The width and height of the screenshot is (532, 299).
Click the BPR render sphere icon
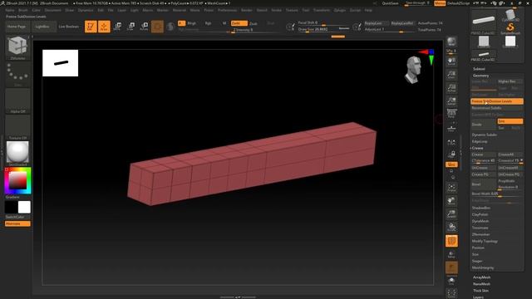point(451,42)
